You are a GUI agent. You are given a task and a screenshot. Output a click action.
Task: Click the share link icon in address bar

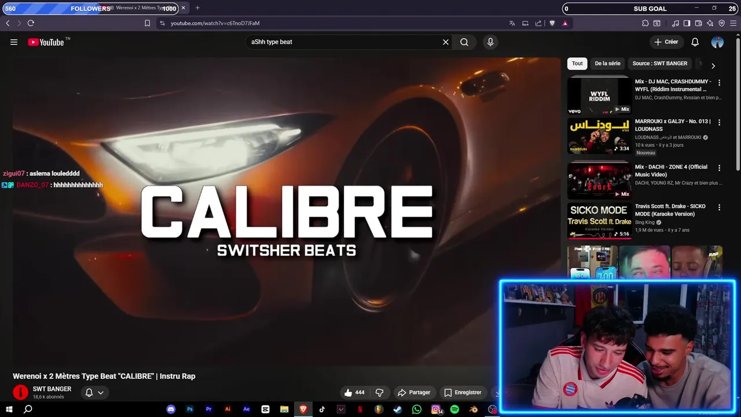pyautogui.click(x=538, y=23)
